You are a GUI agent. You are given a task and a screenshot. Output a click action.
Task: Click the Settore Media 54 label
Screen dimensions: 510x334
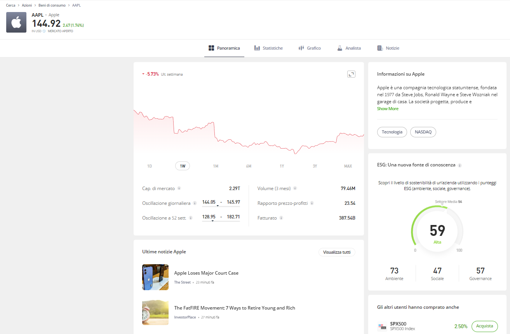click(x=448, y=202)
